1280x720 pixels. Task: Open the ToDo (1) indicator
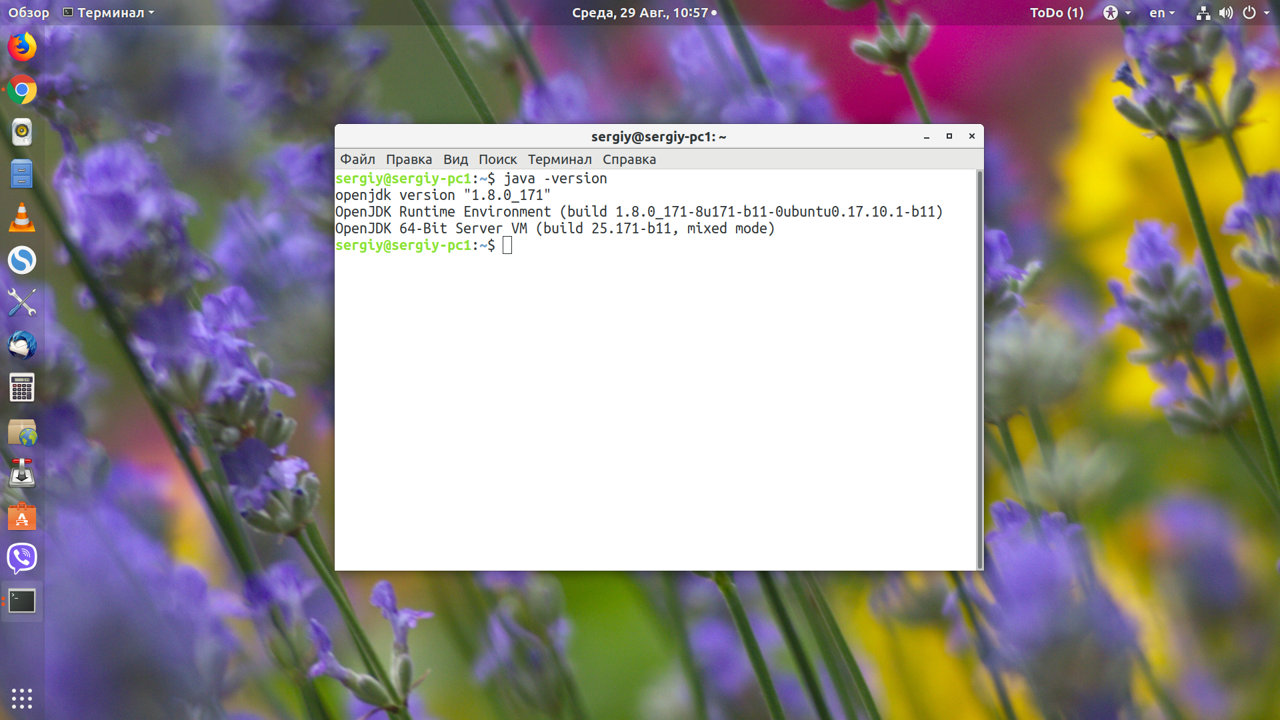(x=1057, y=13)
